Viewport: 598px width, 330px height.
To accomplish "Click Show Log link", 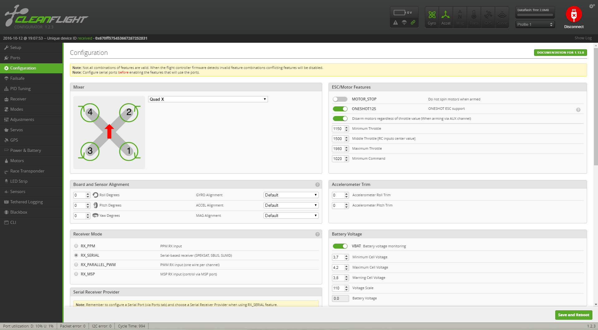I will click(583, 38).
